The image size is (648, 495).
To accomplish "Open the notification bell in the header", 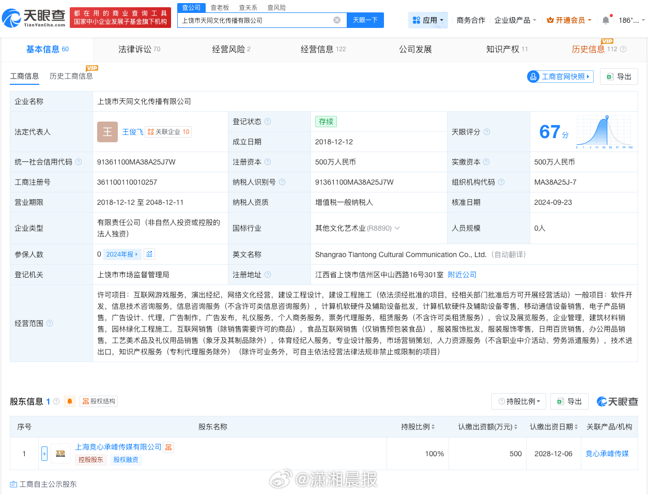I will click(x=606, y=20).
